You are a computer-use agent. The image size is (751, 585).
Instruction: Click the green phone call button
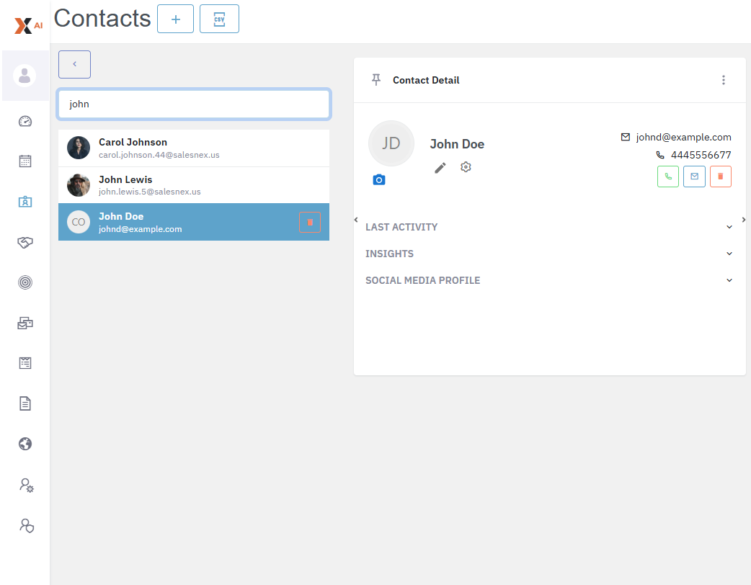[x=667, y=177]
